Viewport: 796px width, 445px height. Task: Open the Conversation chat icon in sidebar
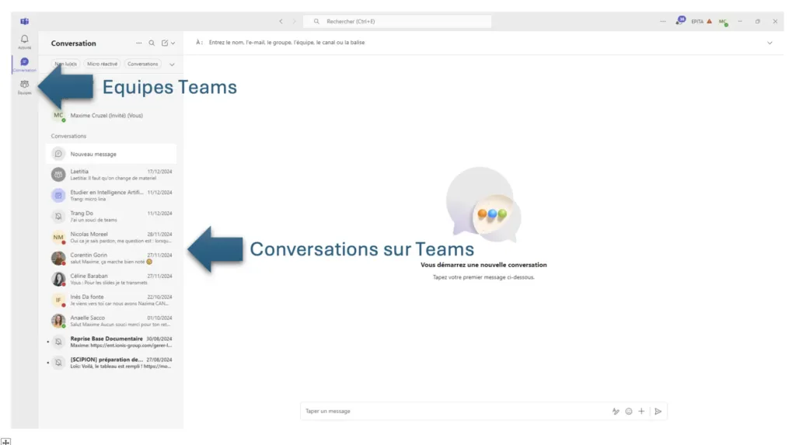(24, 64)
